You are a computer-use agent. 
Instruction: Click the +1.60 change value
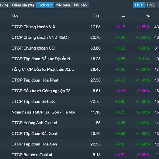tap(120, 48)
